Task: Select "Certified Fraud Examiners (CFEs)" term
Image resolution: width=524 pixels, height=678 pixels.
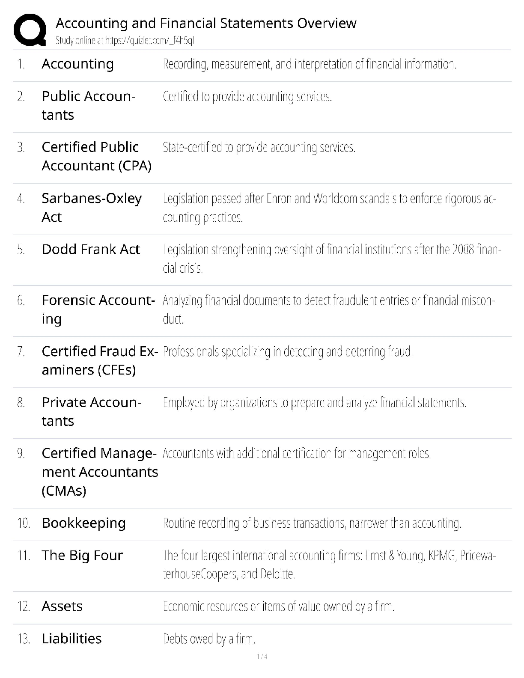Action: pos(99,360)
